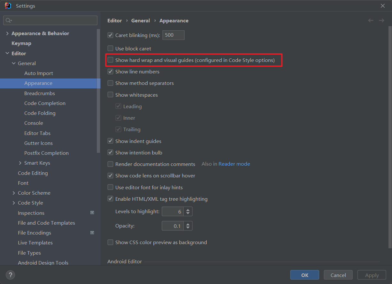
Task: Click the project-level icon beside File Encodings
Action: click(92, 233)
